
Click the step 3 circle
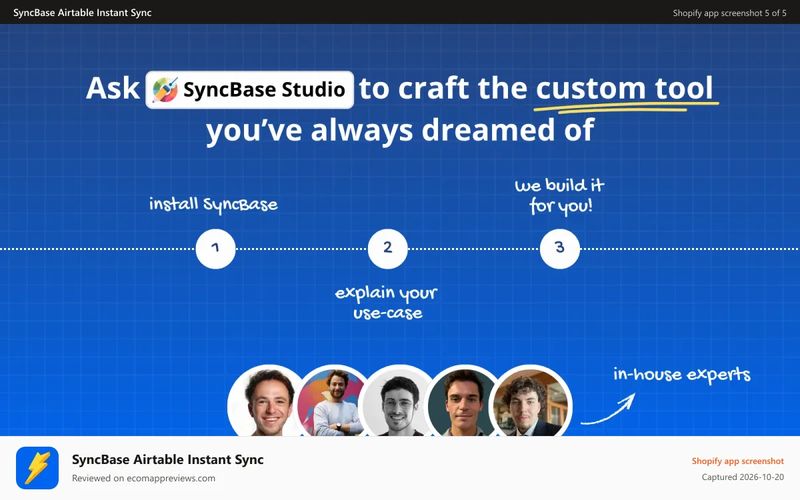point(560,249)
